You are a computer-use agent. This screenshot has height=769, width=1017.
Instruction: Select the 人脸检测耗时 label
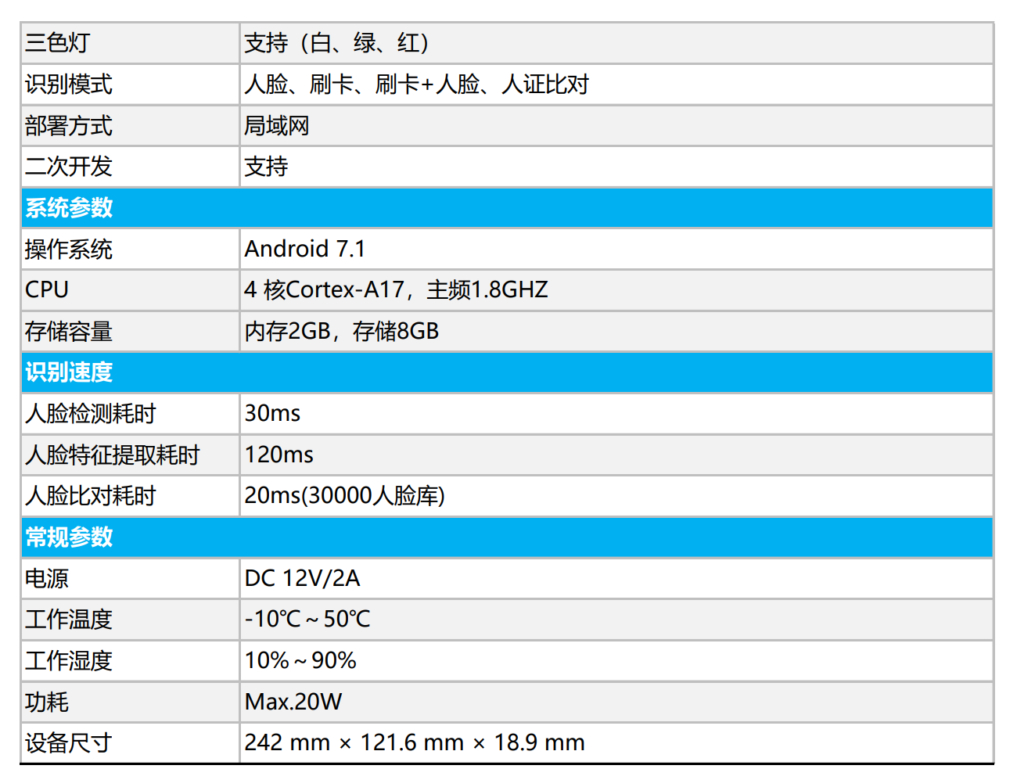(x=91, y=414)
